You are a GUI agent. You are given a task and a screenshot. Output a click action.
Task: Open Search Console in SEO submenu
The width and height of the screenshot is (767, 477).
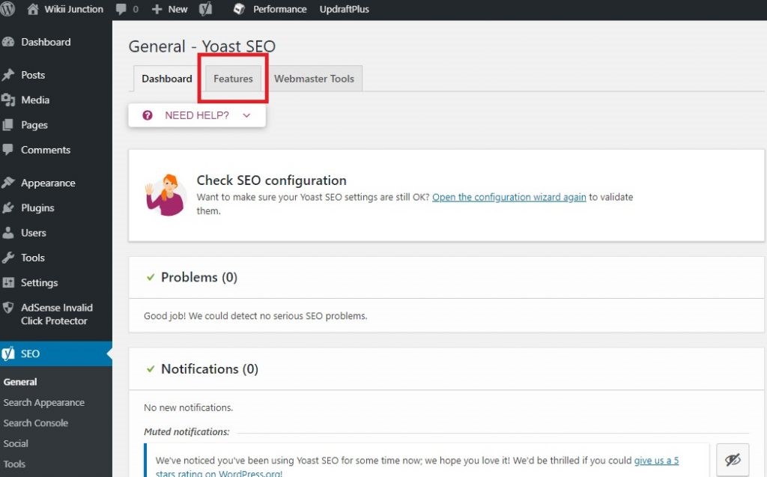pyautogui.click(x=36, y=423)
